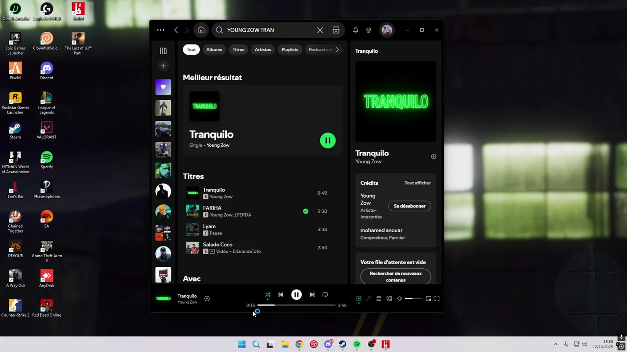This screenshot has height=352, width=627.
Task: Click the now-playing Tranquilo cover in the player bar
Action: click(163, 298)
